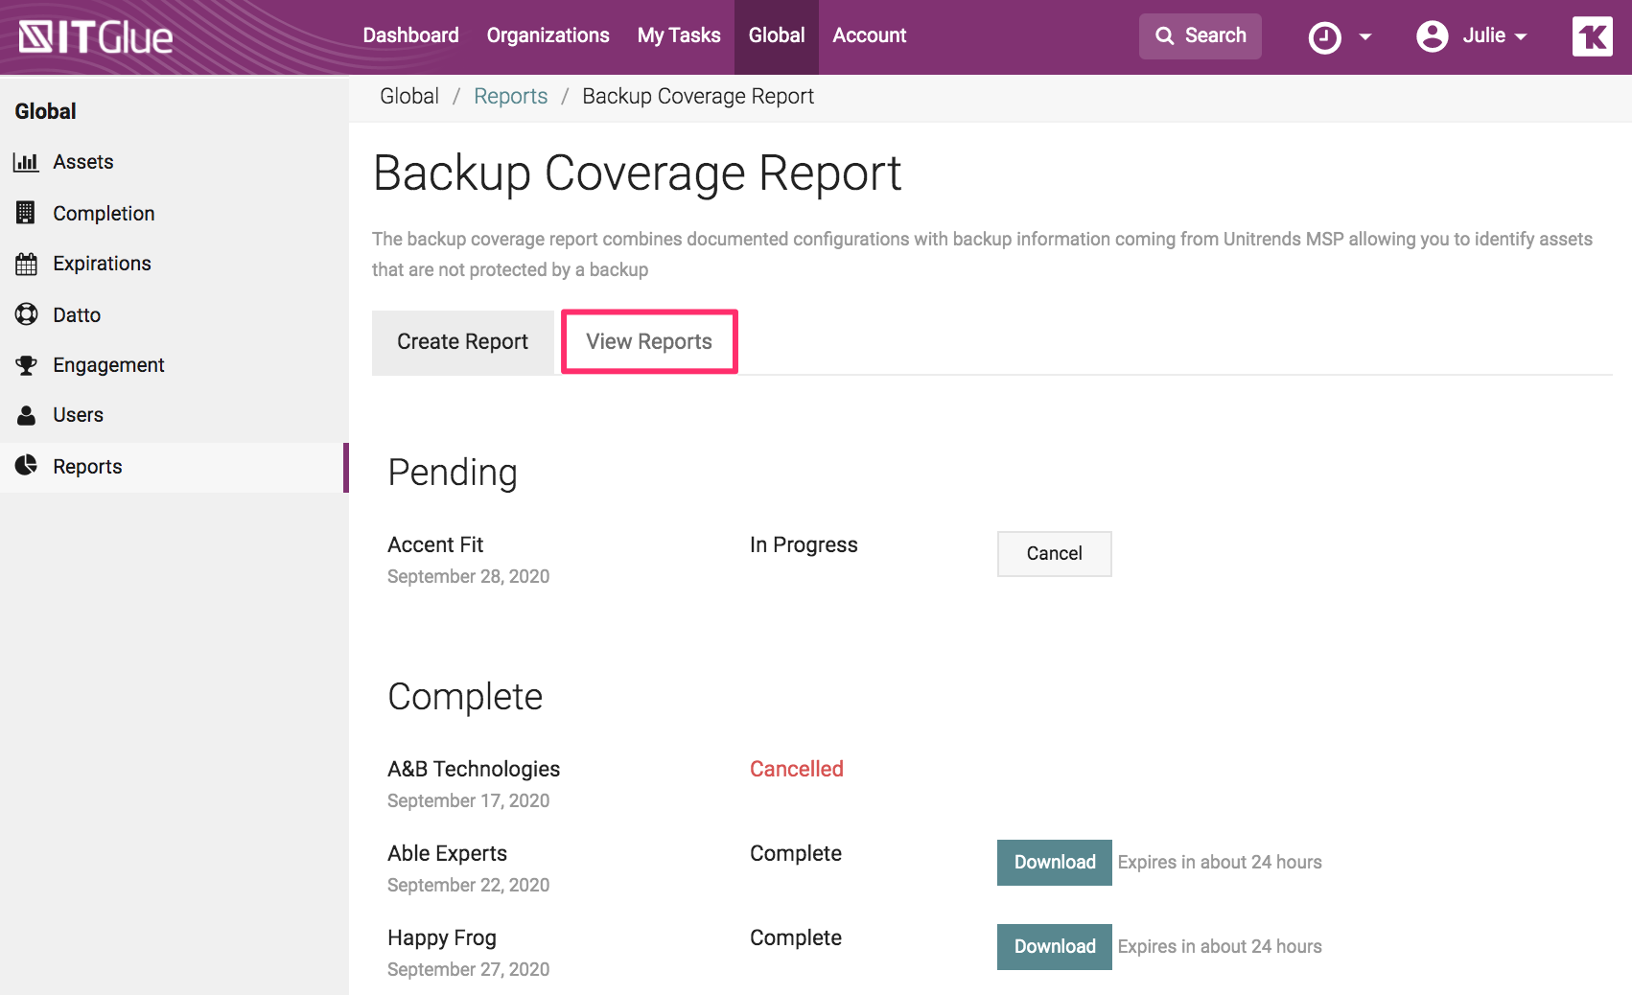The height and width of the screenshot is (995, 1632).
Task: Click the Users person icon in sidebar
Action: 26,414
